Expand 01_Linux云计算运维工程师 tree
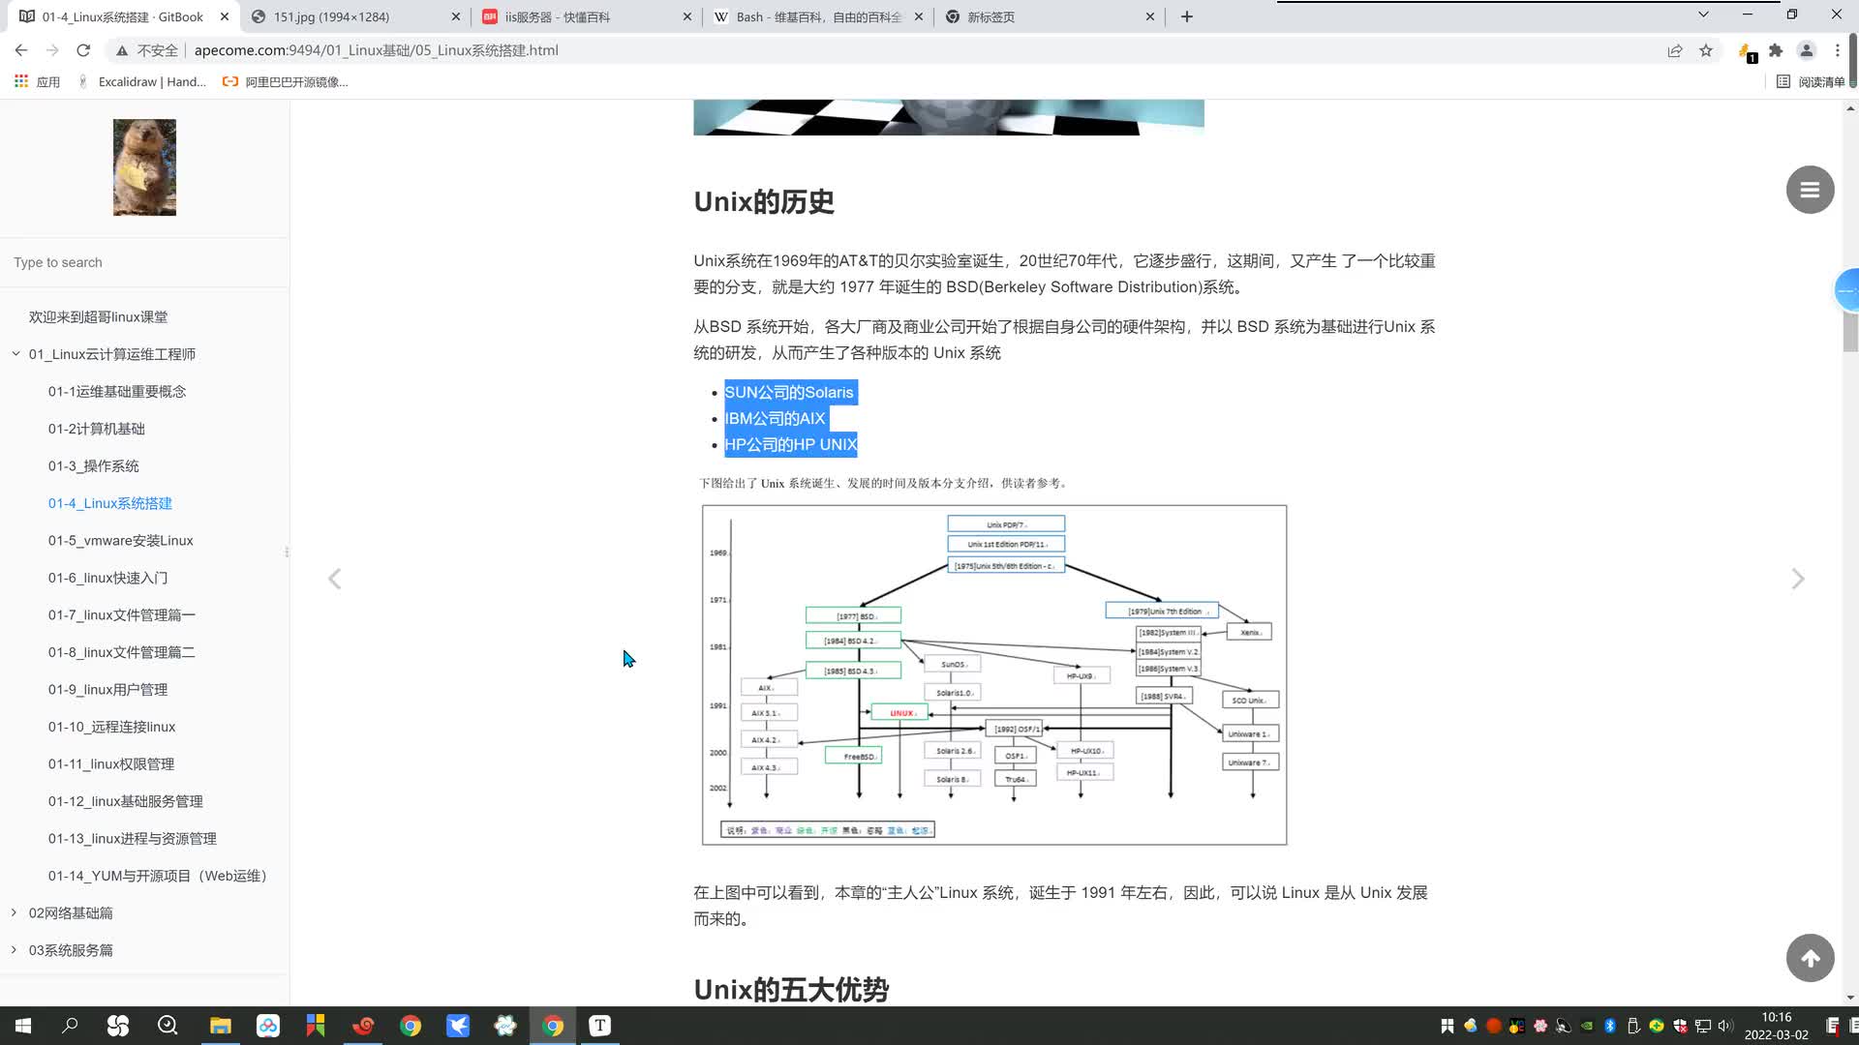The image size is (1859, 1045). [15, 353]
